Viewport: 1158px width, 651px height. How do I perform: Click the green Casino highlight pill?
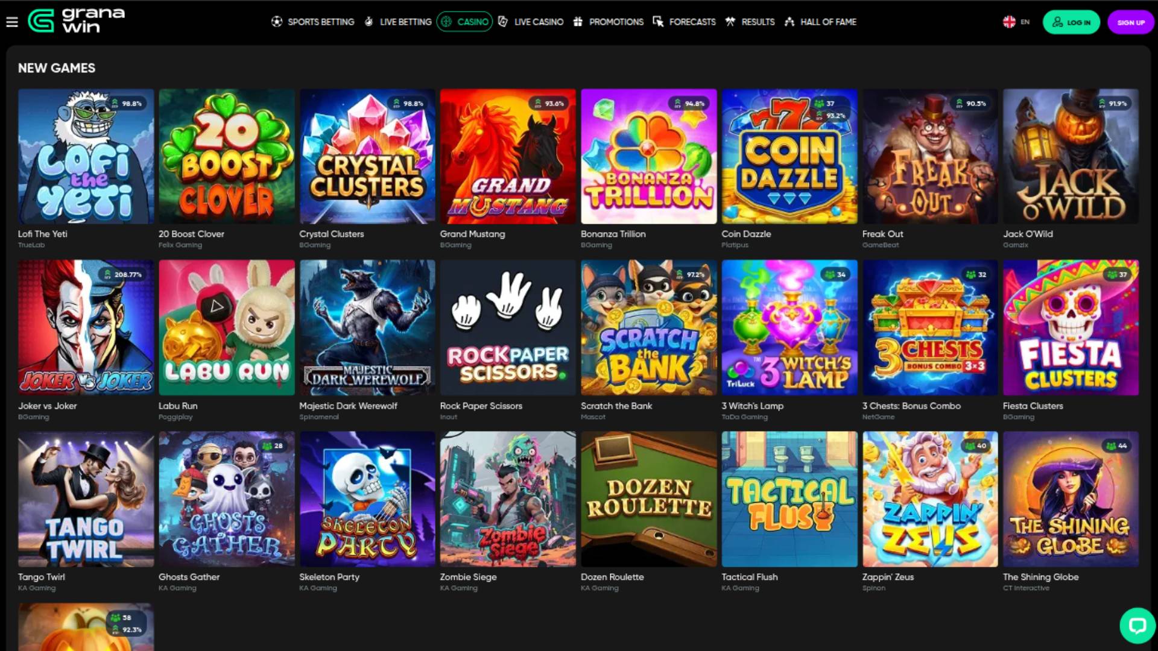[x=464, y=21]
